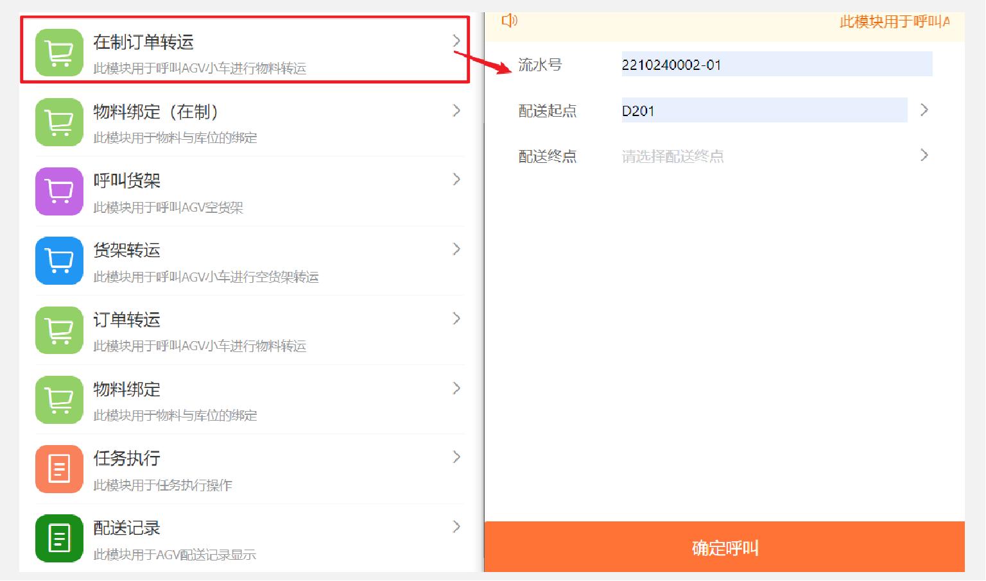Select the 在制订单转运 cart icon

click(58, 52)
